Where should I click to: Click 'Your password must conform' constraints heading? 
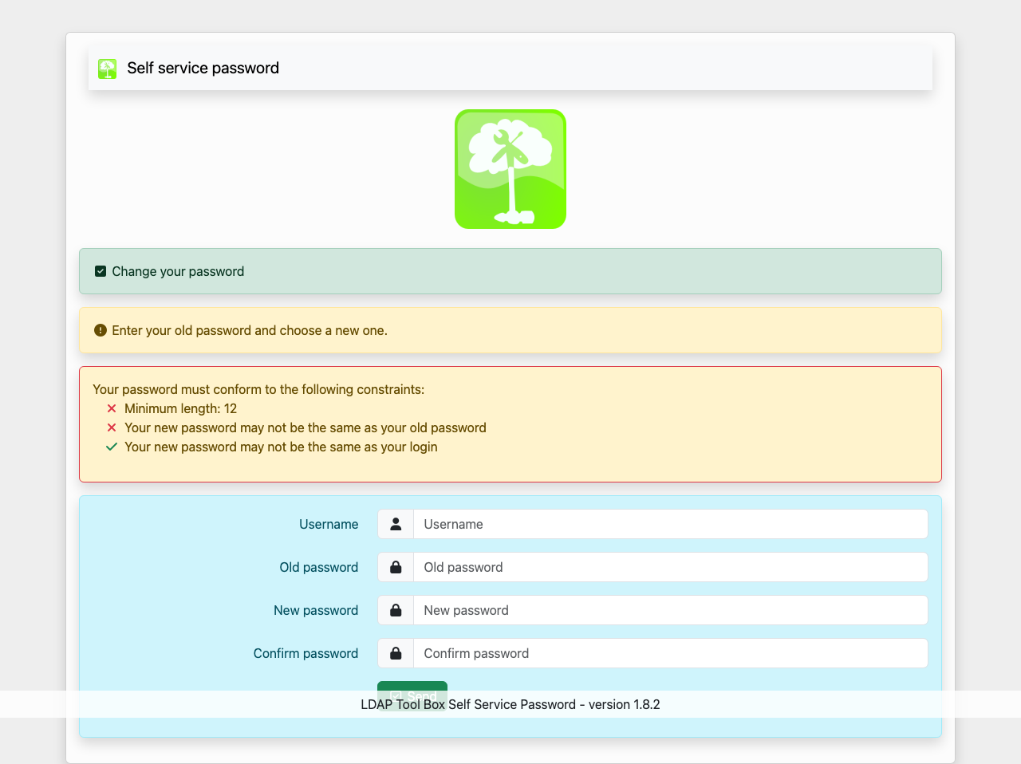coord(258,389)
